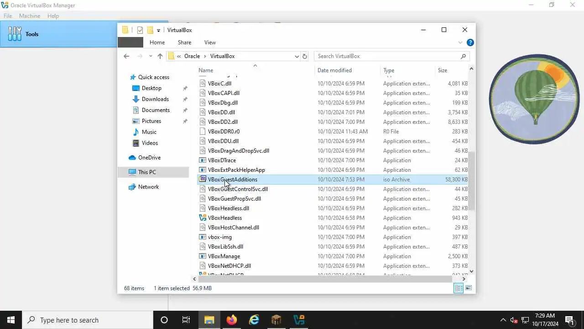This screenshot has height=329, width=584.
Task: Open the address bar history dropdown
Action: click(x=297, y=56)
